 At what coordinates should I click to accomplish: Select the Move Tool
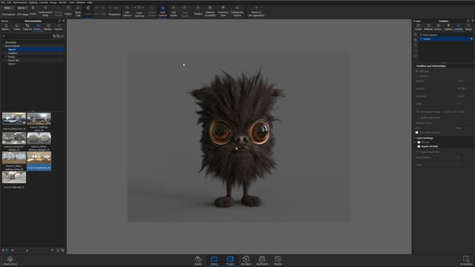[78, 11]
